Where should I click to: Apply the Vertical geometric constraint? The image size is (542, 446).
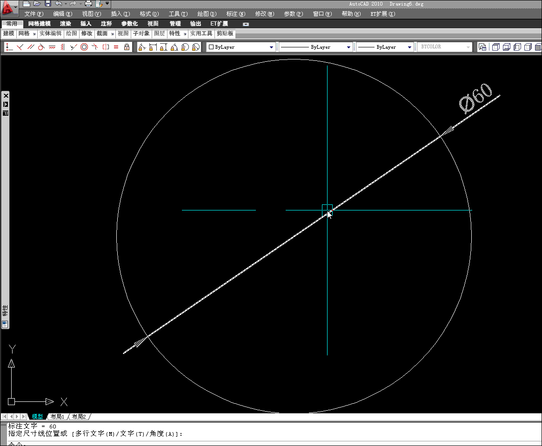pos(62,47)
